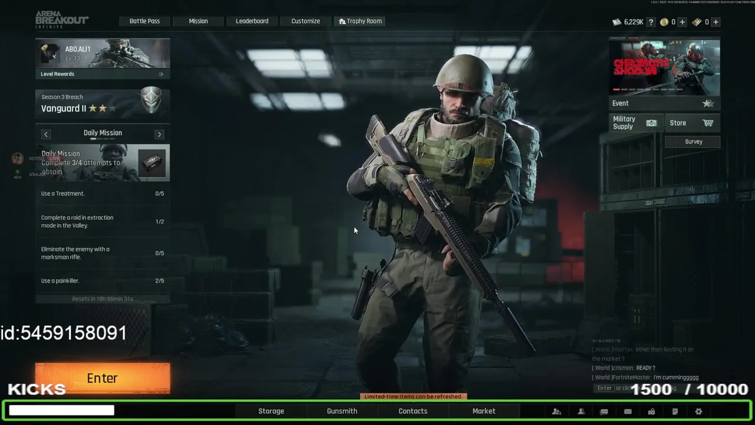Image resolution: width=755 pixels, height=425 pixels.
Task: Open the Chromatic Shadow event banner
Action: (x=664, y=66)
